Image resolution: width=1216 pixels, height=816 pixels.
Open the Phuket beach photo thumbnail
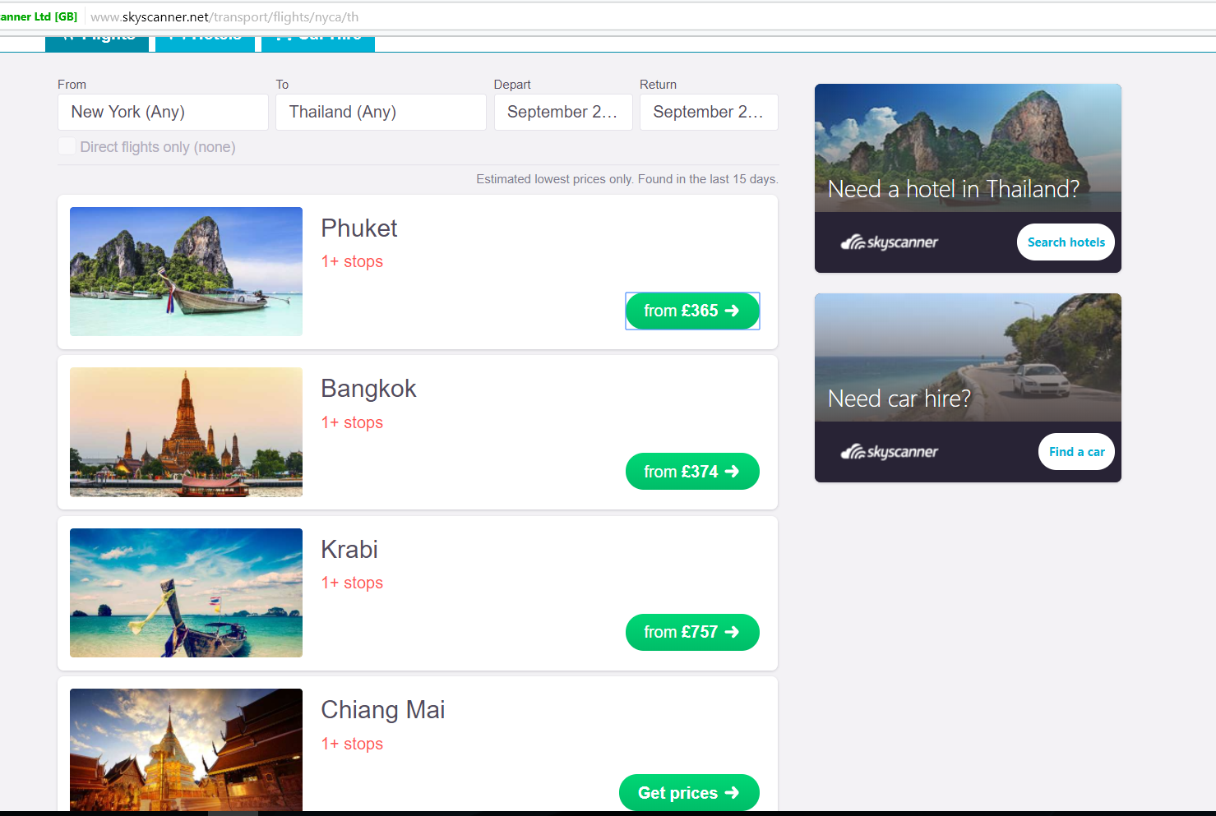pyautogui.click(x=186, y=271)
